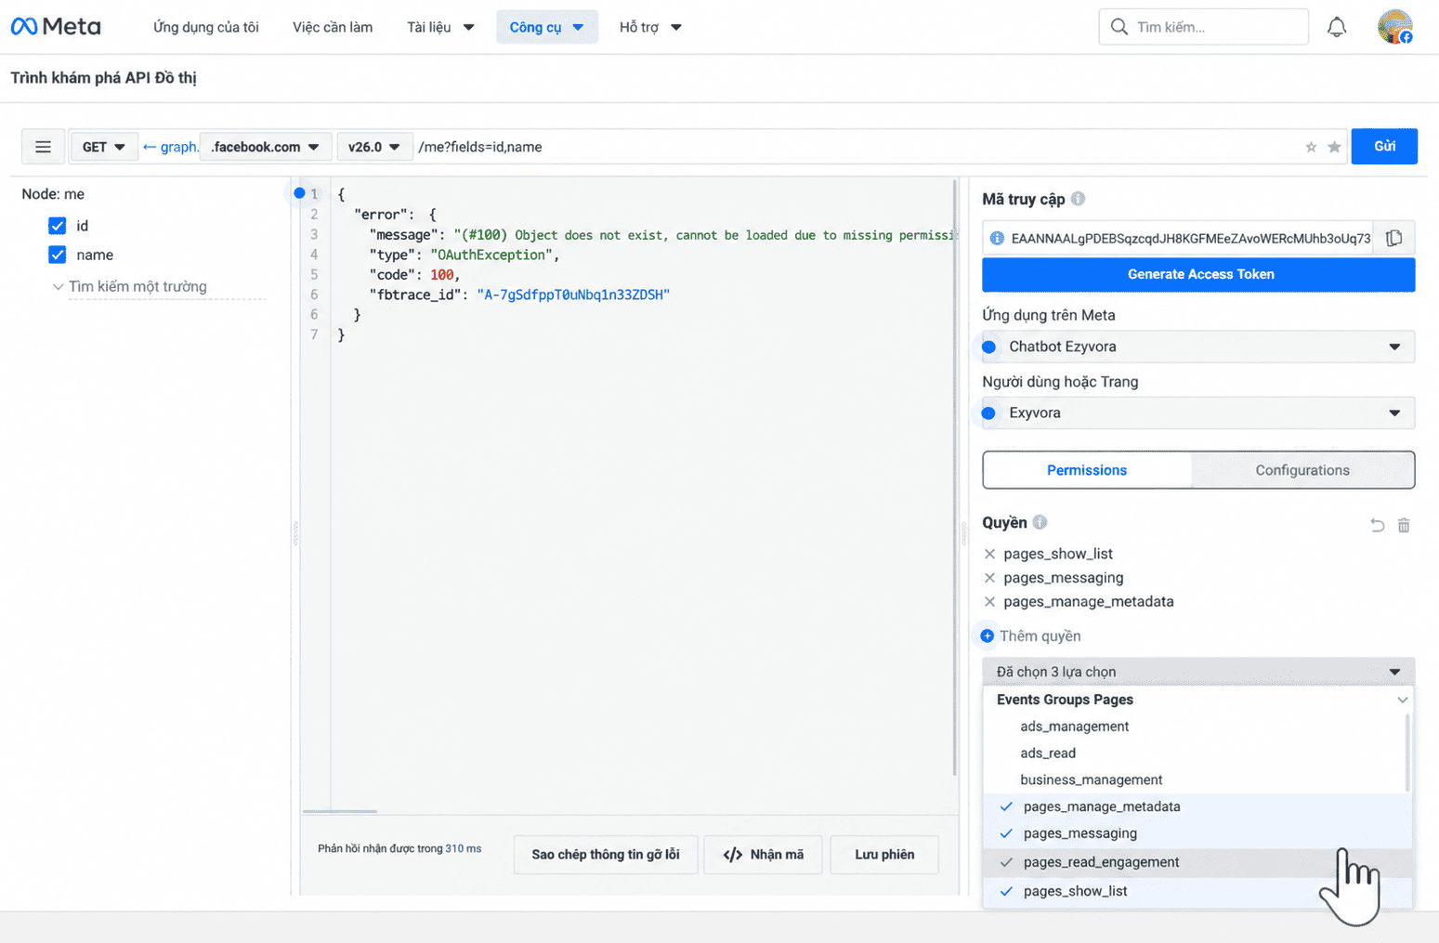
Task: Click the access token info icon
Action: click(997, 238)
